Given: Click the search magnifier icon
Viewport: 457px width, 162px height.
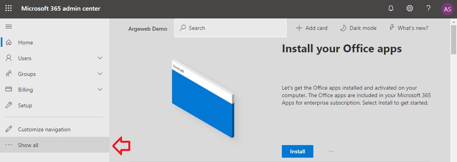Looking at the screenshot, I should click(183, 28).
